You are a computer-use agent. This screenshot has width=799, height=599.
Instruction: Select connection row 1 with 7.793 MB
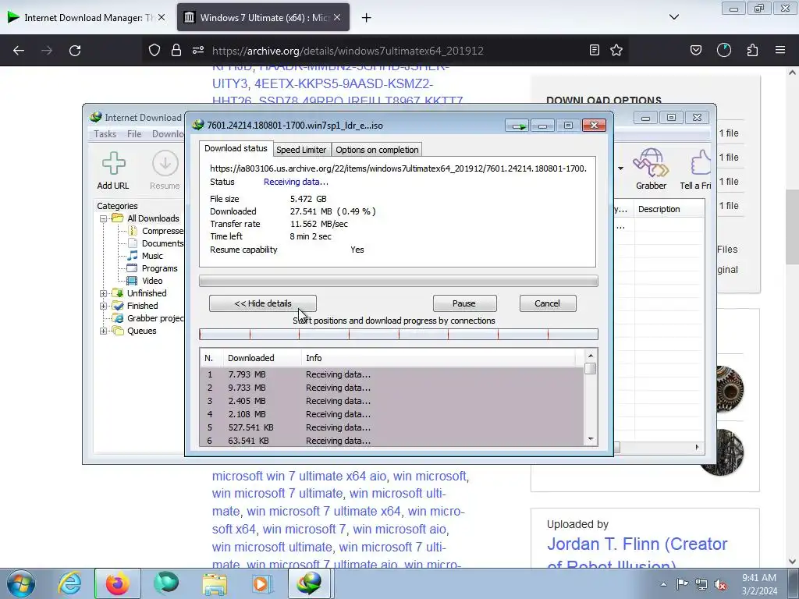click(x=392, y=374)
